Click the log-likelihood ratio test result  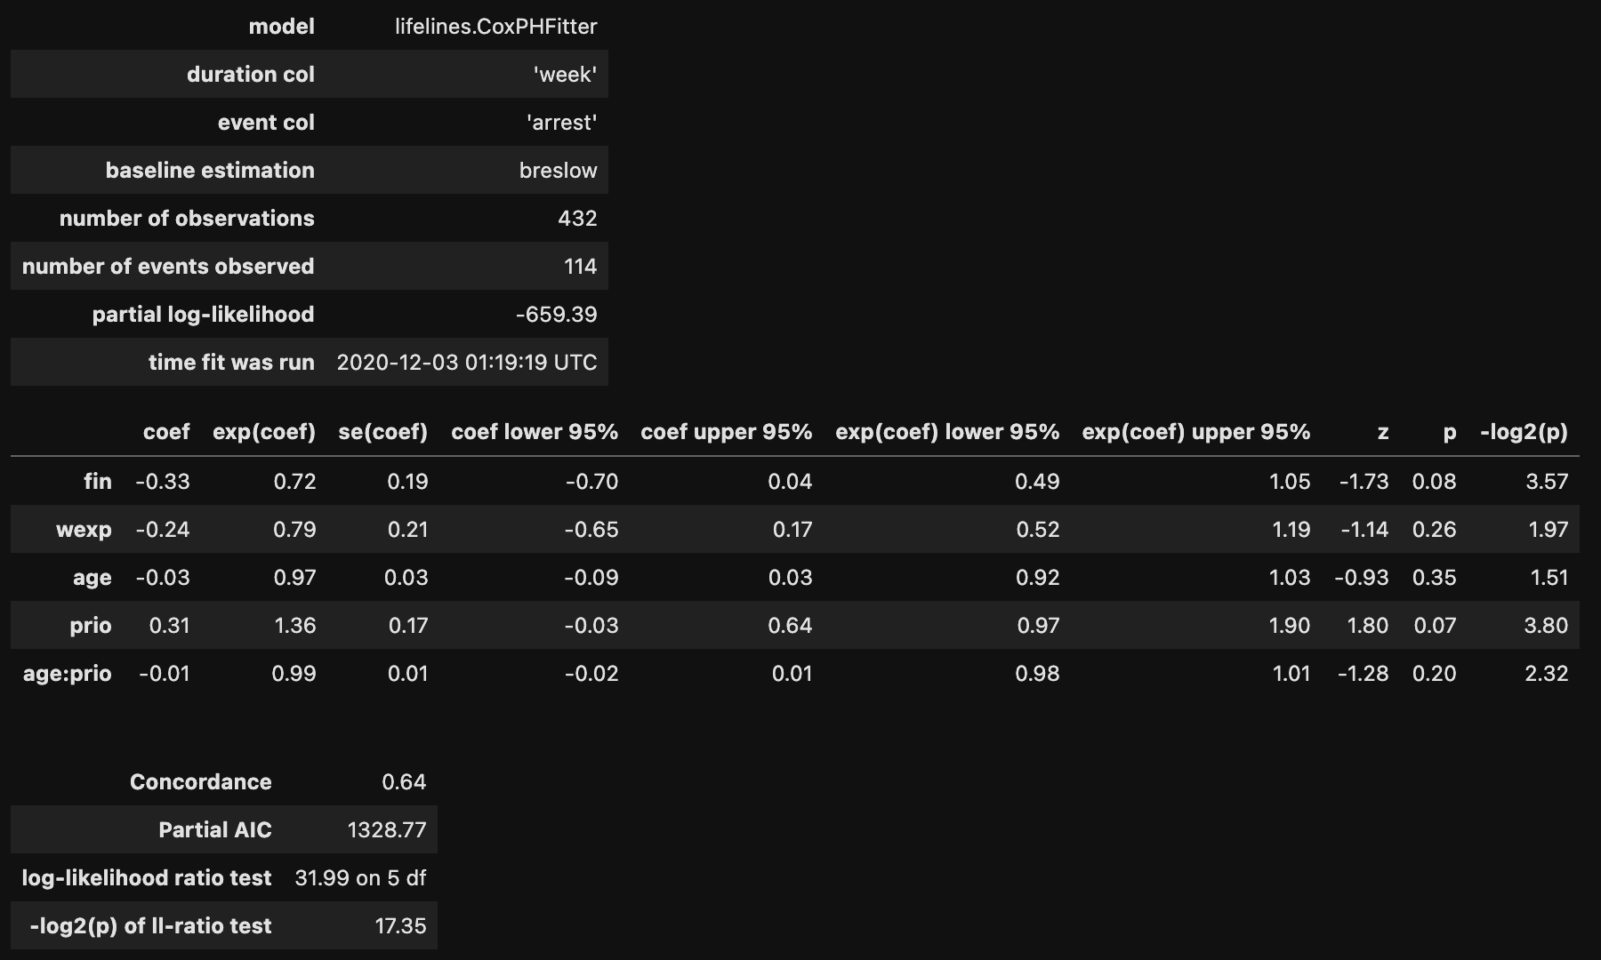(361, 877)
